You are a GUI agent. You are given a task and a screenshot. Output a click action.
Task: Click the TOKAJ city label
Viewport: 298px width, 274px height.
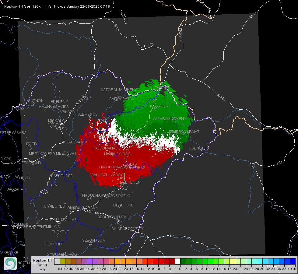click(x=103, y=121)
